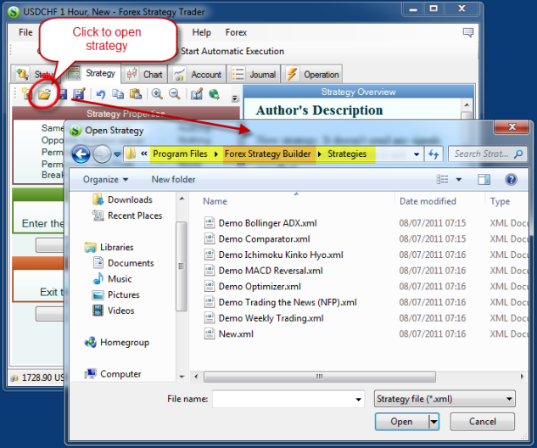Open the Forex menu
The height and width of the screenshot is (448, 537).
pos(236,32)
